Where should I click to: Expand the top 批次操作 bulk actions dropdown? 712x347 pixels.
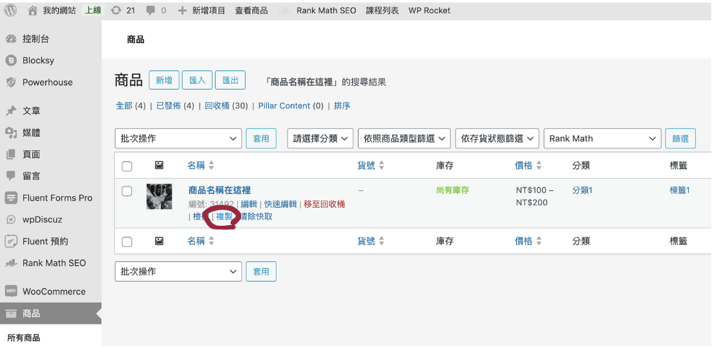pos(178,139)
